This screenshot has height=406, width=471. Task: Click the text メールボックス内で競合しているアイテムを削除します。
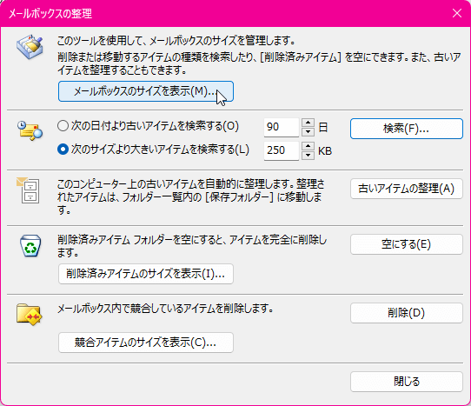165,309
